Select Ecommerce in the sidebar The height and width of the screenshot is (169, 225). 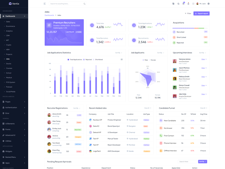pyautogui.click(x=10, y=26)
